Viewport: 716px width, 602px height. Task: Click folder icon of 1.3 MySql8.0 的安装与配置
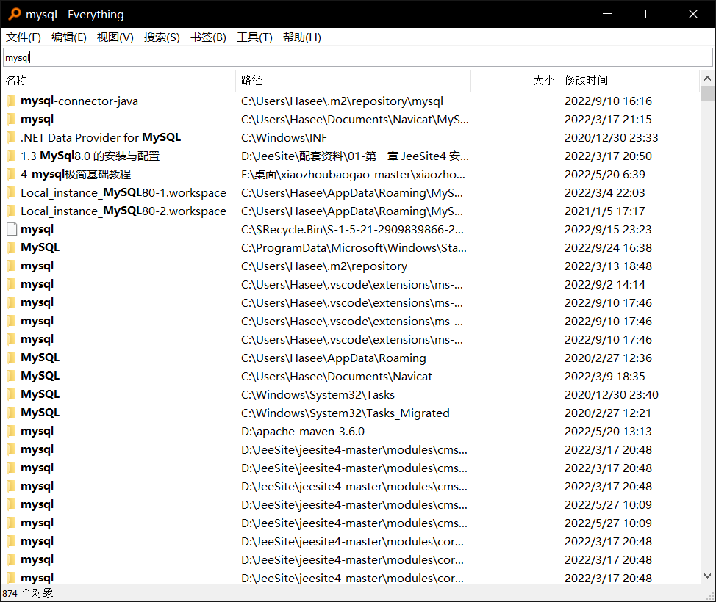click(x=12, y=156)
